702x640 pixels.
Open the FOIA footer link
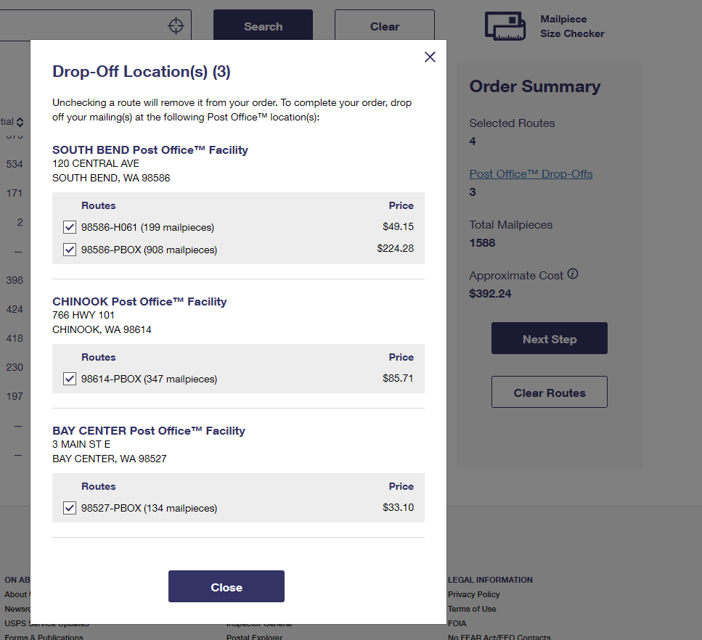tap(457, 623)
